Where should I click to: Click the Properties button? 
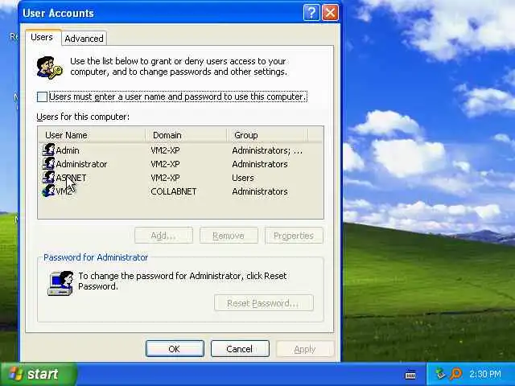(x=294, y=236)
